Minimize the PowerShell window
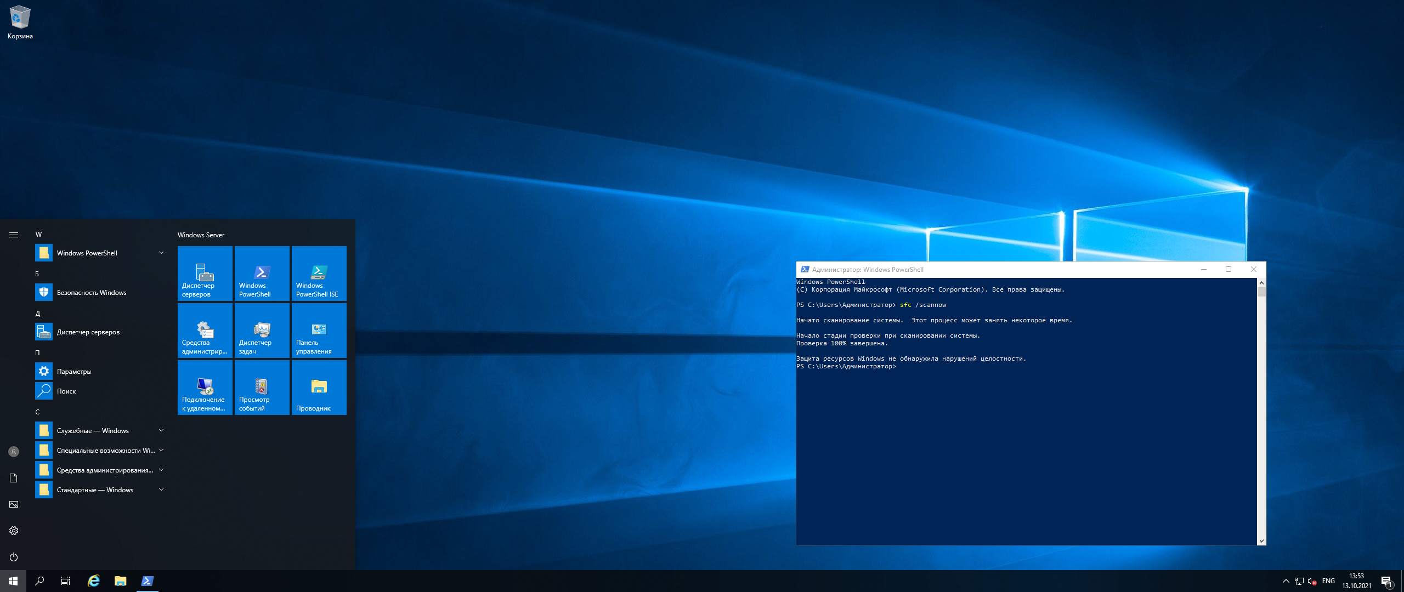The width and height of the screenshot is (1404, 592). pyautogui.click(x=1203, y=269)
